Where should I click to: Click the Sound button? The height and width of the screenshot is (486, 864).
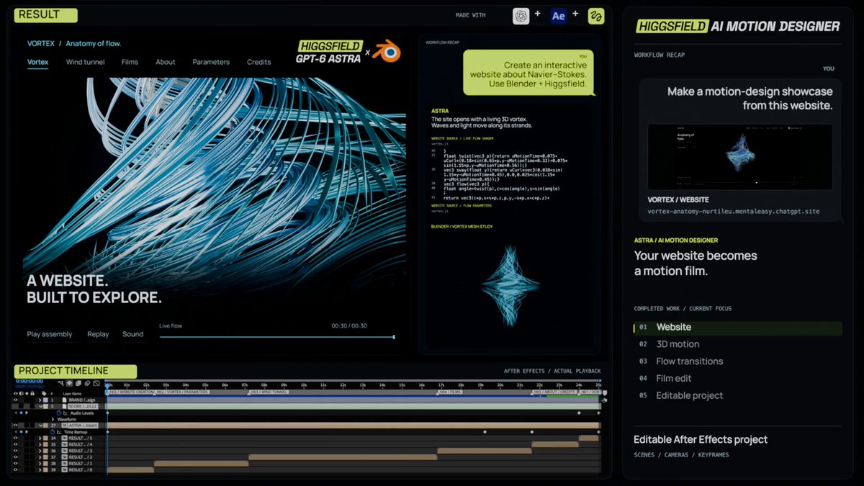tap(132, 334)
